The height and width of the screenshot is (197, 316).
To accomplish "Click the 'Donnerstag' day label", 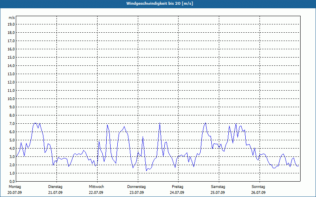I will point(136,187).
